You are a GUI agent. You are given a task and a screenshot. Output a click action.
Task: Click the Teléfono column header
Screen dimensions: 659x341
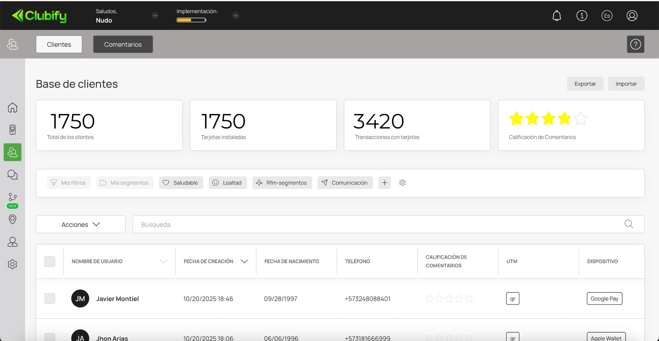[x=358, y=262]
